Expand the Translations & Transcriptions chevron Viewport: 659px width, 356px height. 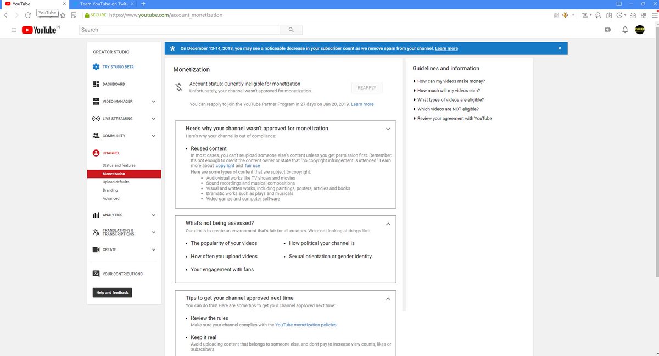coord(154,232)
